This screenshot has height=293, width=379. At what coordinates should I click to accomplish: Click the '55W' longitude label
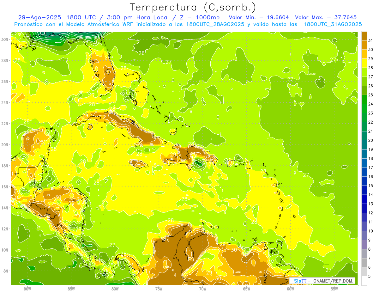[x=334, y=289]
